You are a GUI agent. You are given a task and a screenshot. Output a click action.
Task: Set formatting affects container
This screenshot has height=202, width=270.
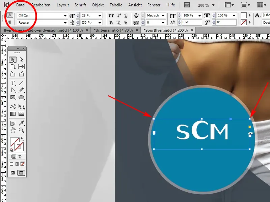pos(14,157)
